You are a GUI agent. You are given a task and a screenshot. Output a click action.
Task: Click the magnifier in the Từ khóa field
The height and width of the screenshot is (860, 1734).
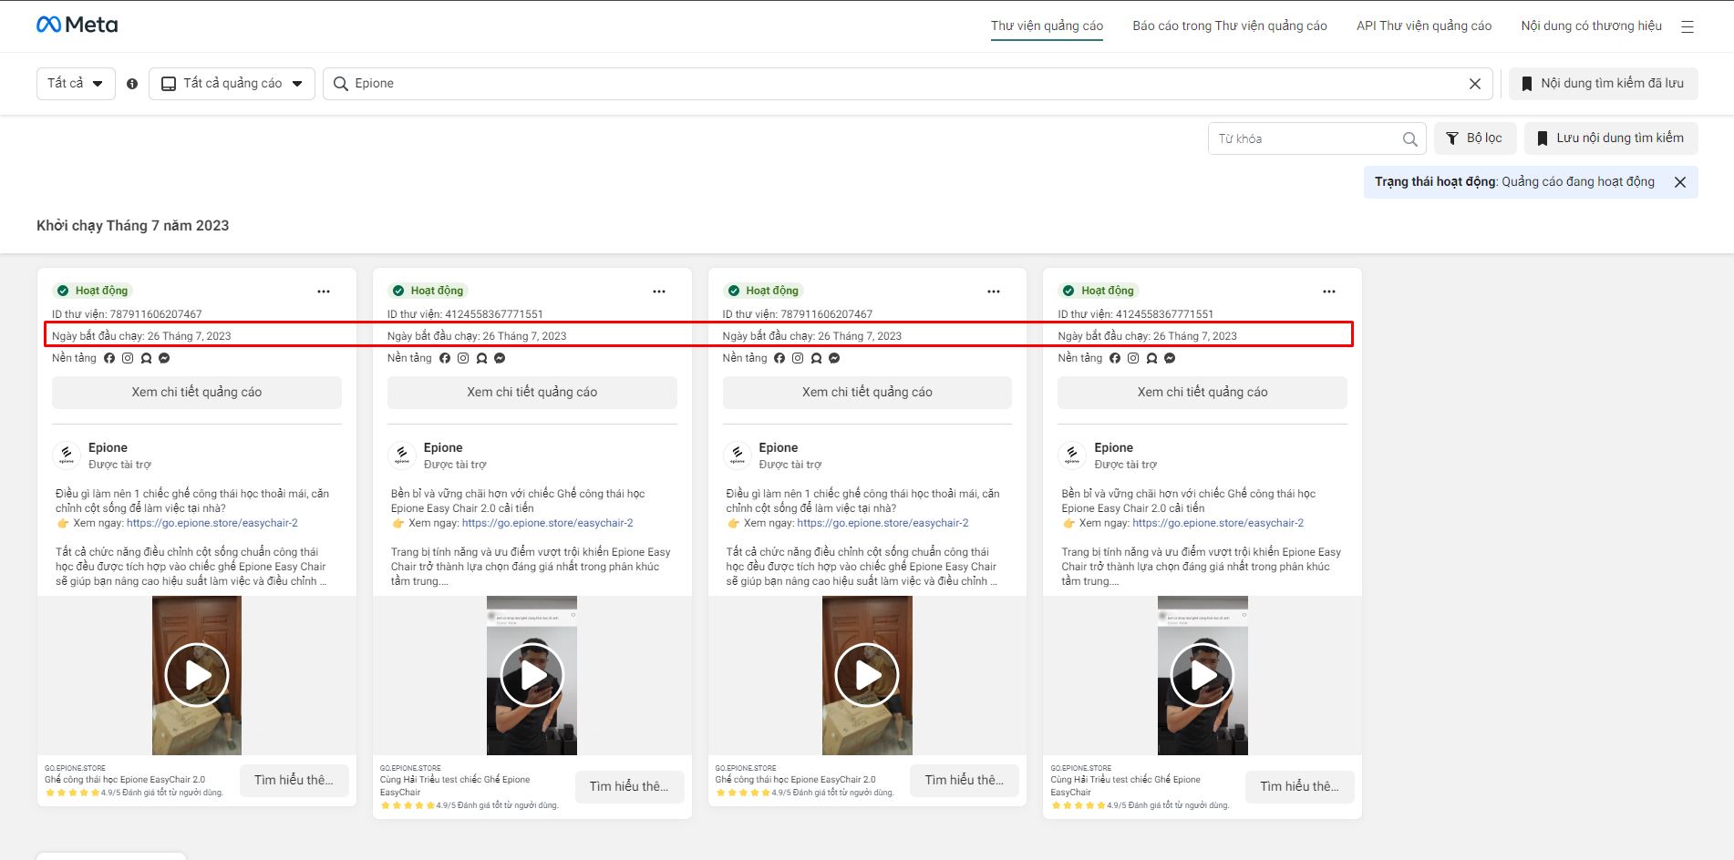click(x=1409, y=139)
